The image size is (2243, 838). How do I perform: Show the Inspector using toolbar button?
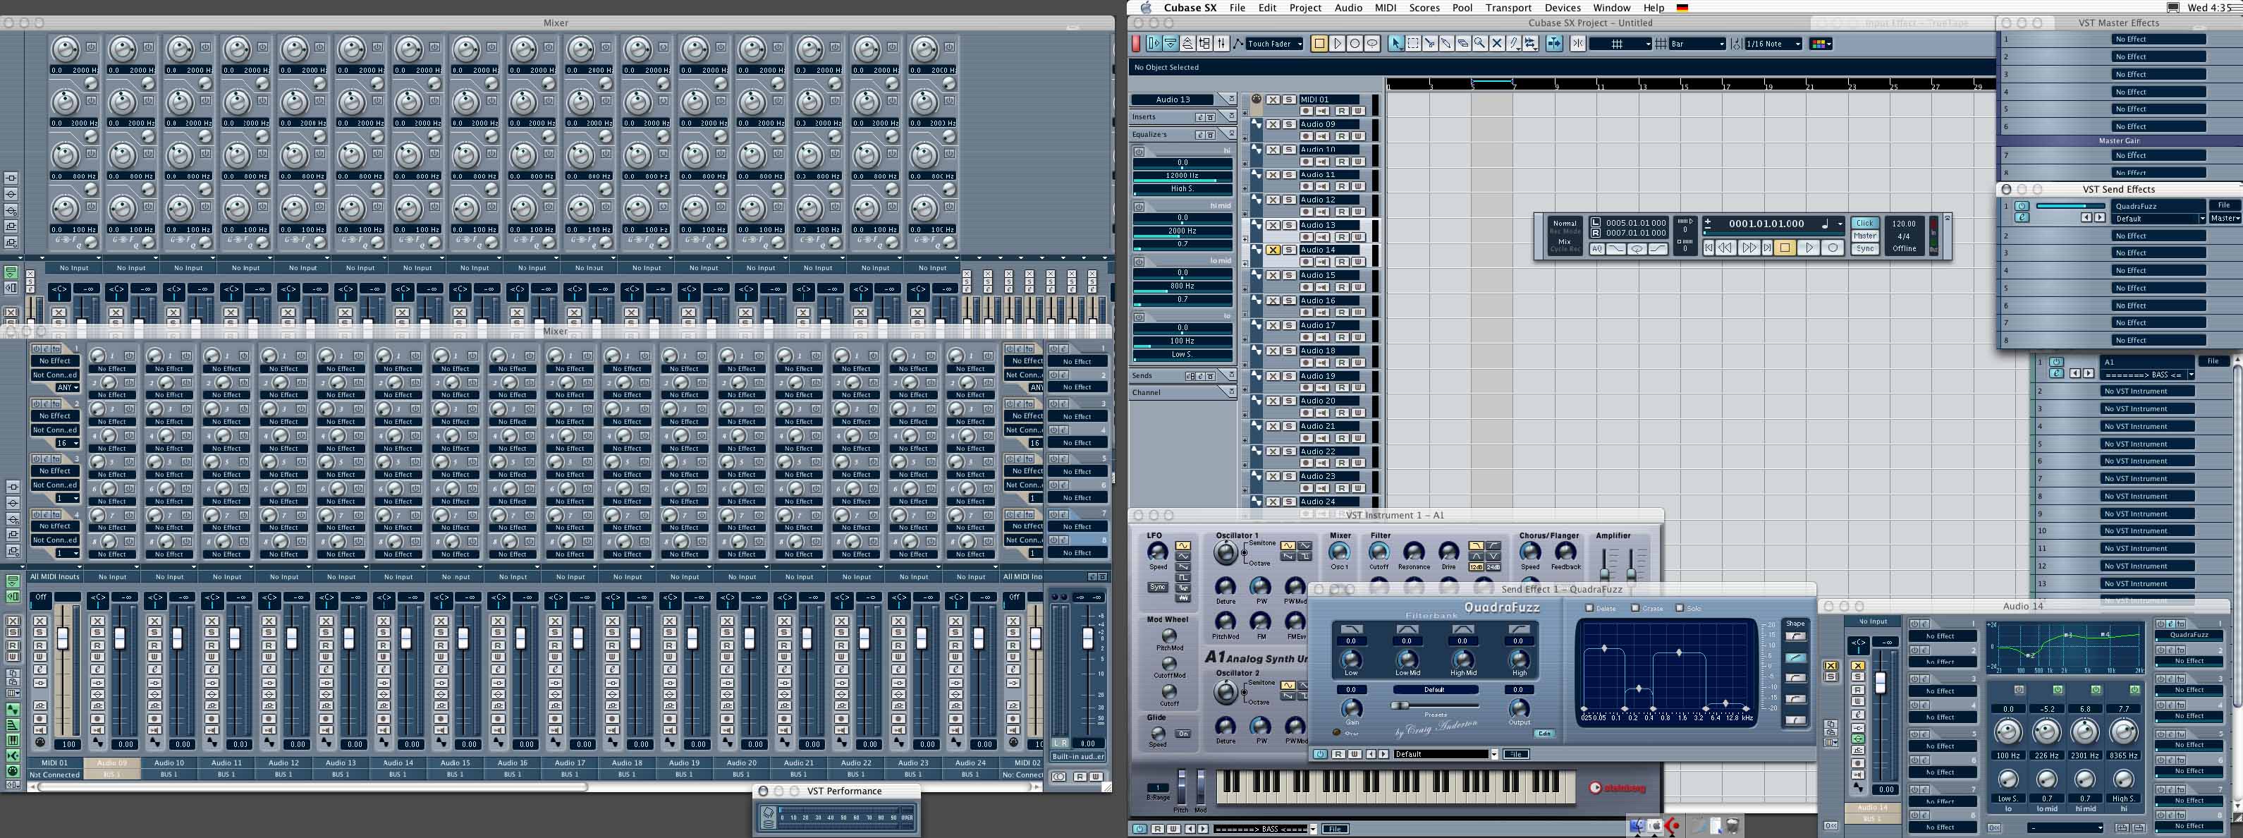tap(1154, 44)
